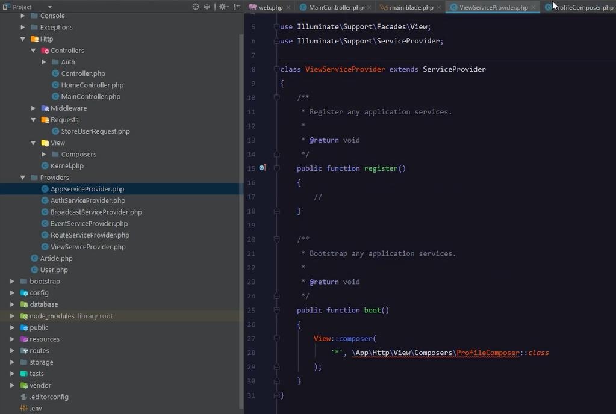The image size is (616, 414).
Task: Close the ViewServiceProvider.php tab
Action: click(534, 8)
